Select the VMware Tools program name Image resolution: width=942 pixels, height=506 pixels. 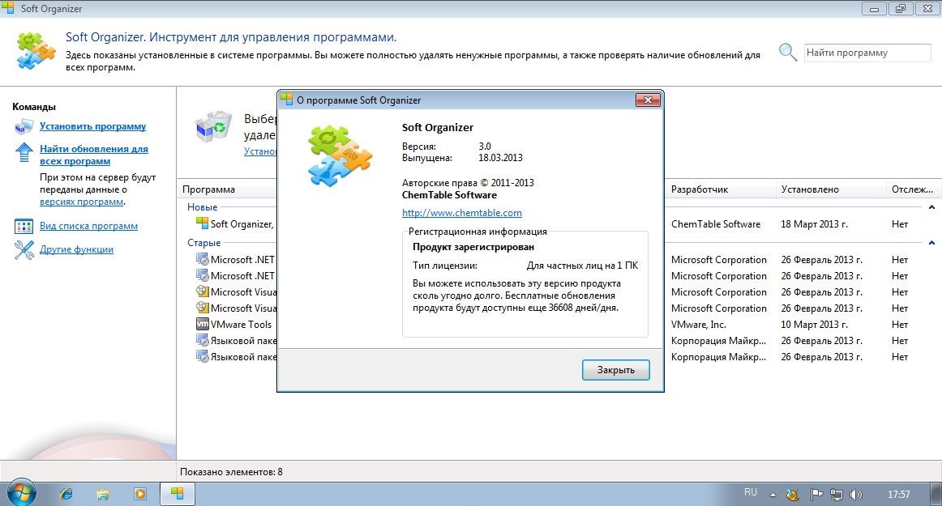[x=241, y=324]
